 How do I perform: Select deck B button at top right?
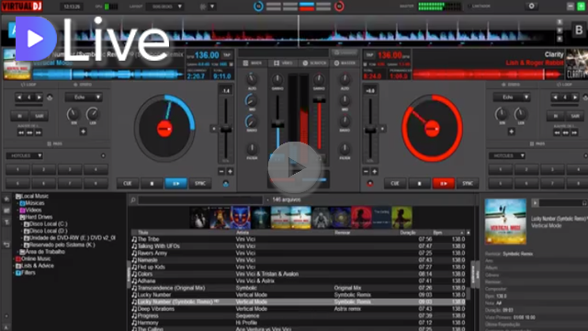click(x=579, y=30)
